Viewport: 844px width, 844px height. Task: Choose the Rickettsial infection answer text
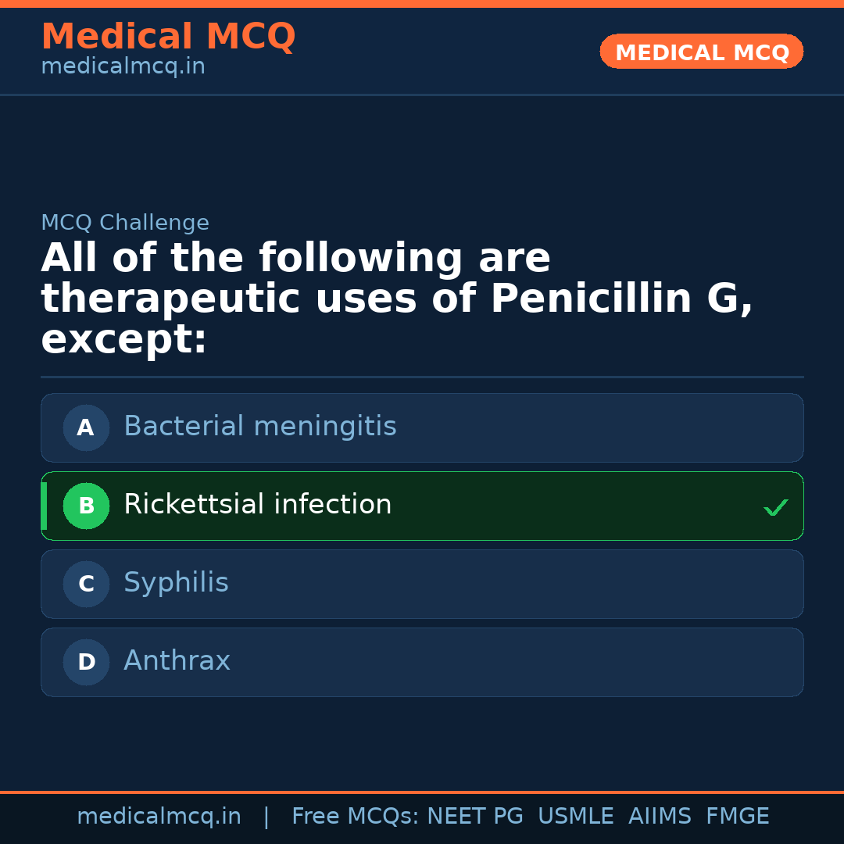coord(257,505)
